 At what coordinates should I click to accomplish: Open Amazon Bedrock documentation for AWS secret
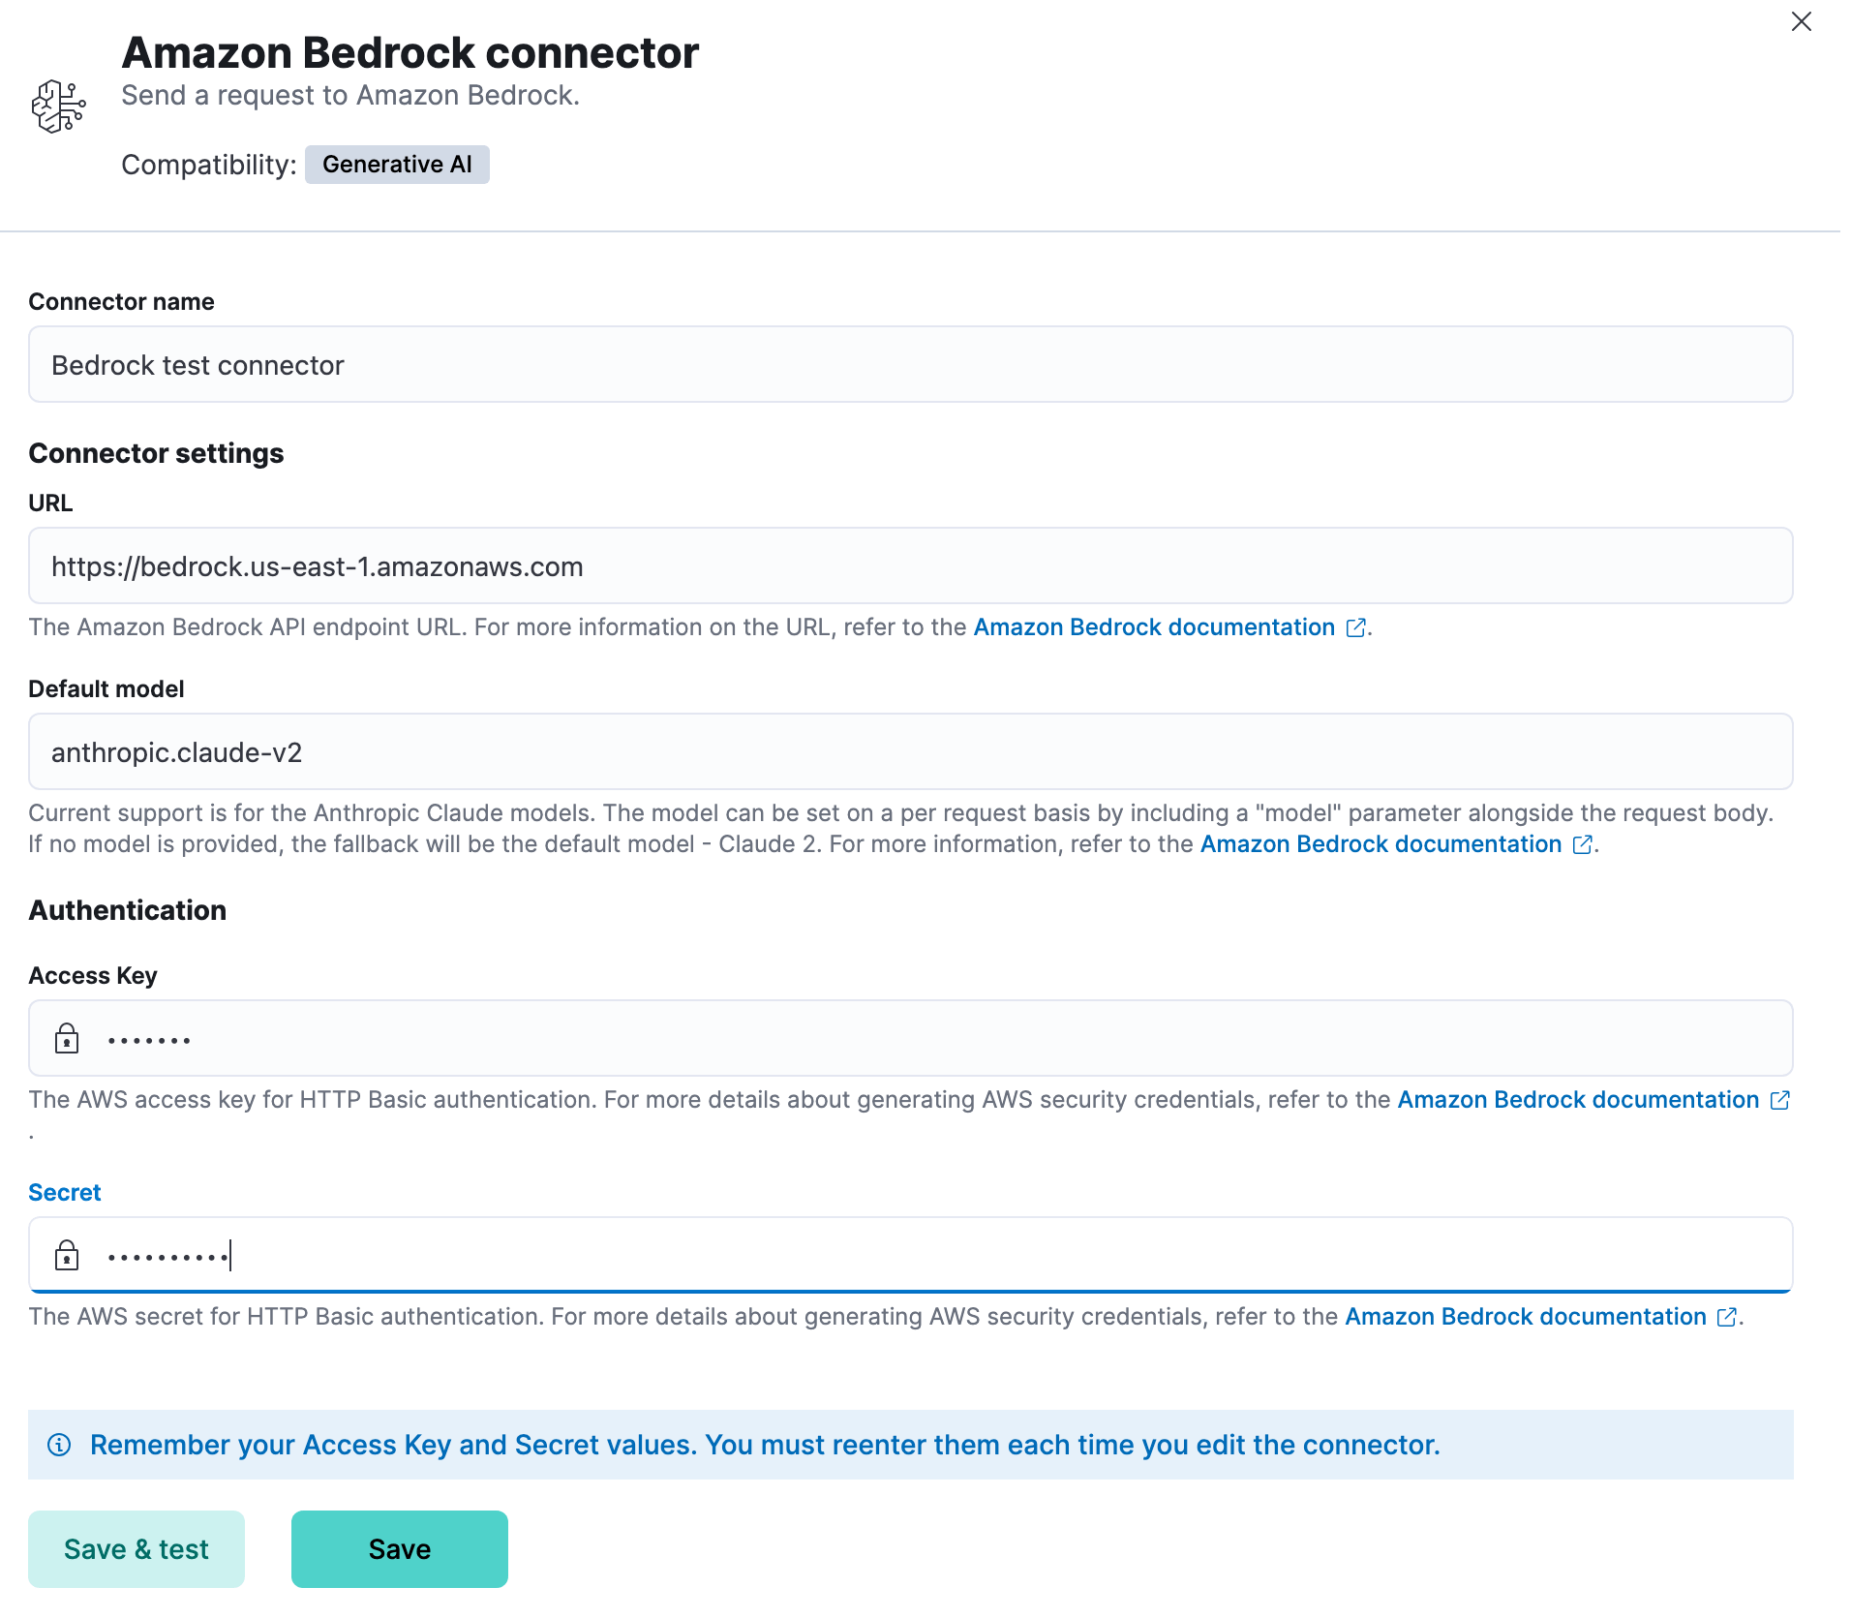(1525, 1317)
